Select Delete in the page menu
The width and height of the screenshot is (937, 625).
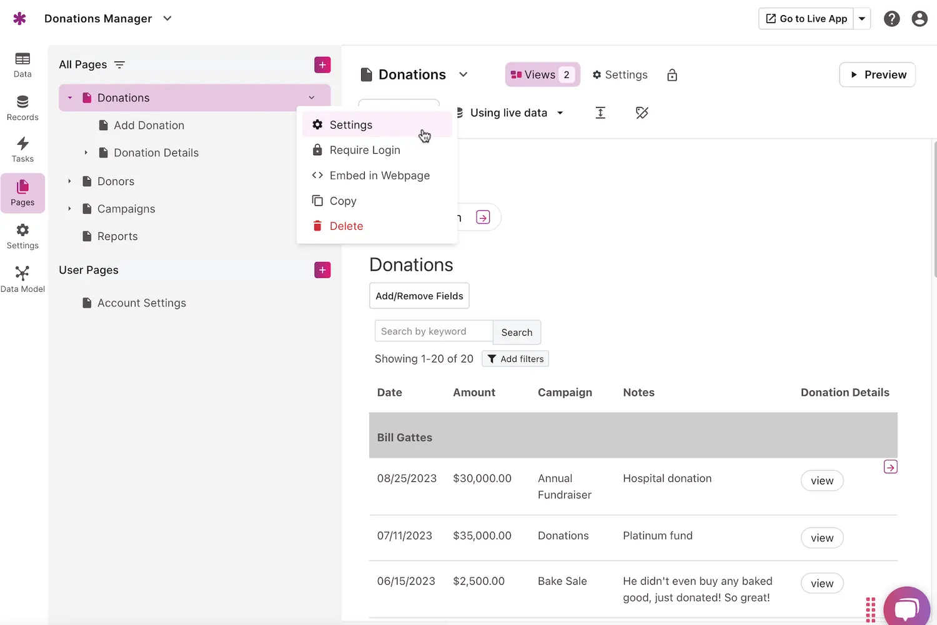click(346, 226)
